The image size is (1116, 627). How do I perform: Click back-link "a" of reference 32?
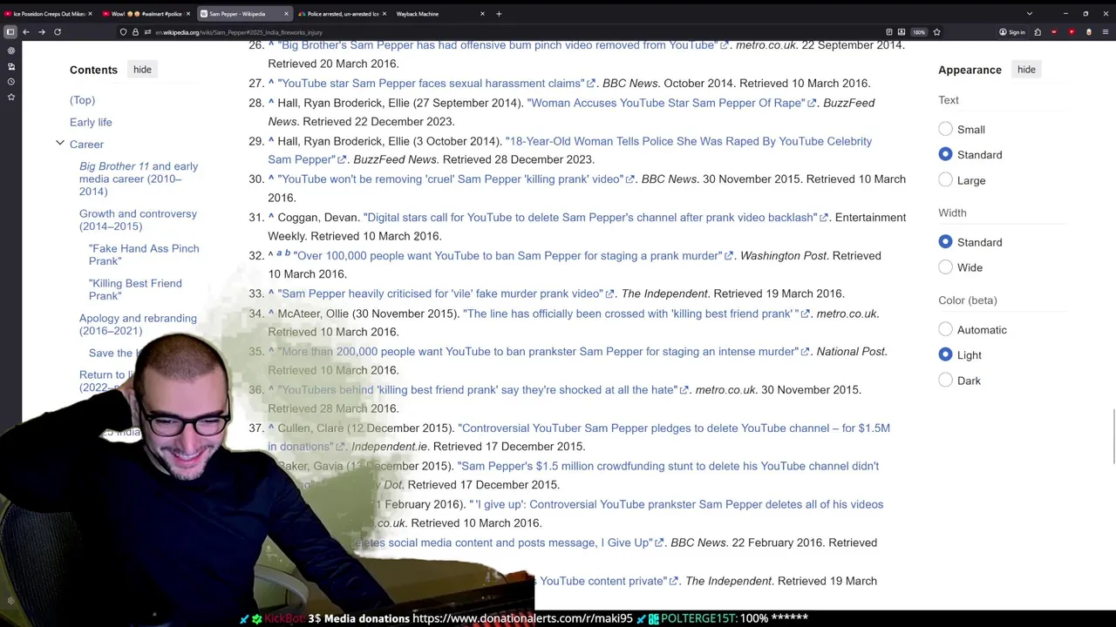tap(279, 253)
